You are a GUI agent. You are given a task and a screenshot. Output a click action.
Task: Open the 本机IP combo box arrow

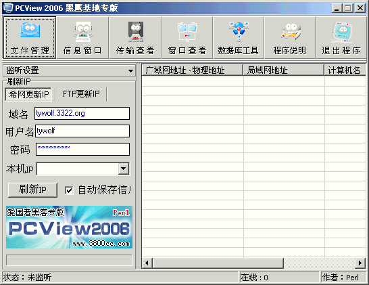[123, 169]
